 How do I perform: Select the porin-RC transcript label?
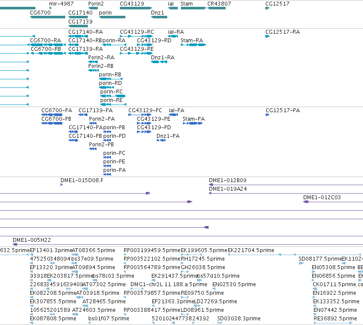tap(111, 92)
